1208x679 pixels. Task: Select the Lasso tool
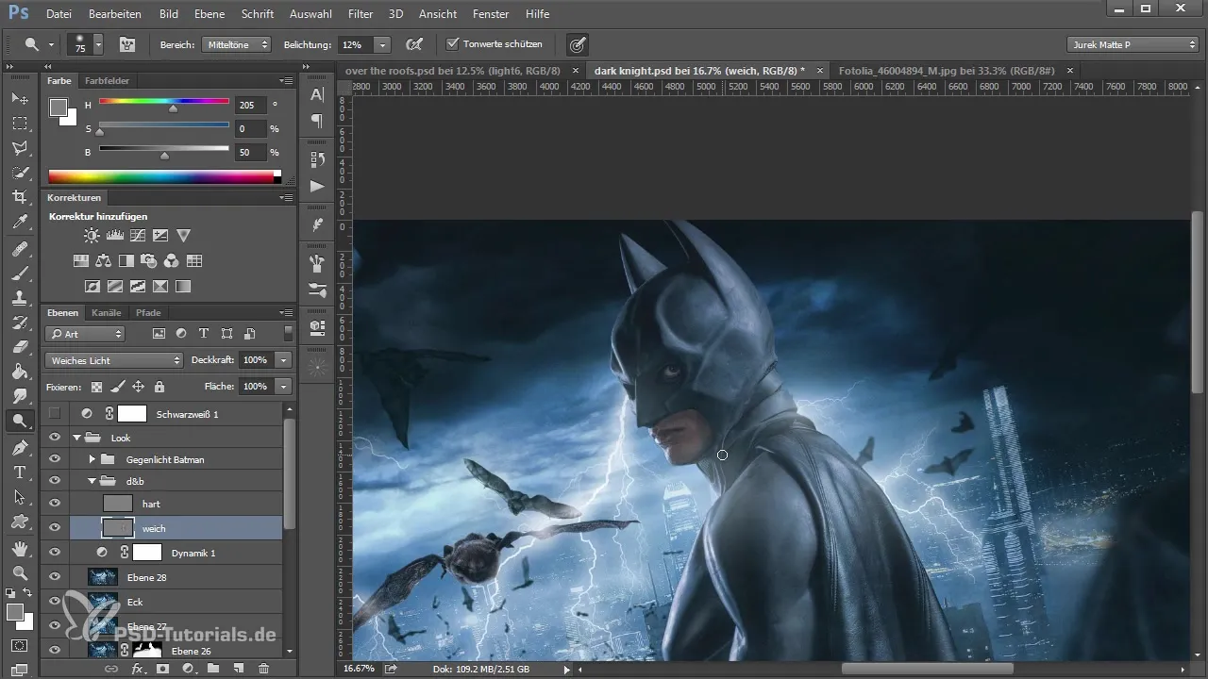tap(19, 148)
